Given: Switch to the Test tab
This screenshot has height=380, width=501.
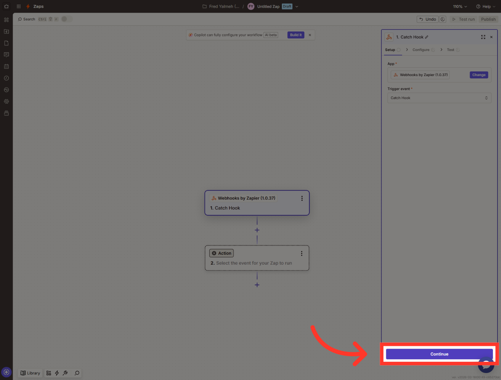Looking at the screenshot, I should click(453, 50).
